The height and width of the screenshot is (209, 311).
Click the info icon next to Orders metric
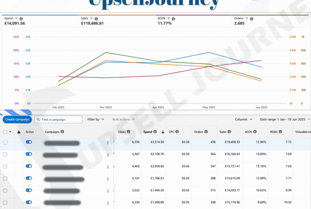pyautogui.click(x=251, y=19)
